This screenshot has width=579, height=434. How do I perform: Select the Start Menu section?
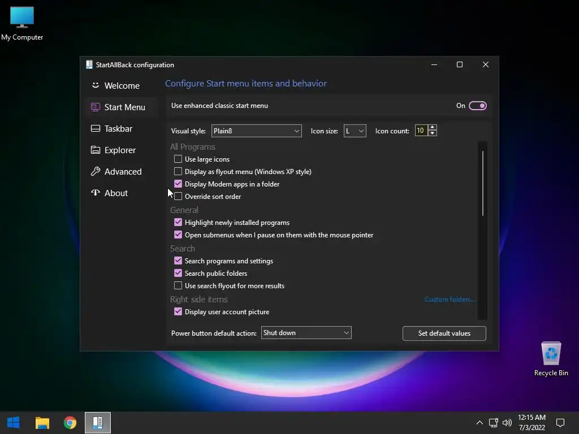[x=122, y=107]
